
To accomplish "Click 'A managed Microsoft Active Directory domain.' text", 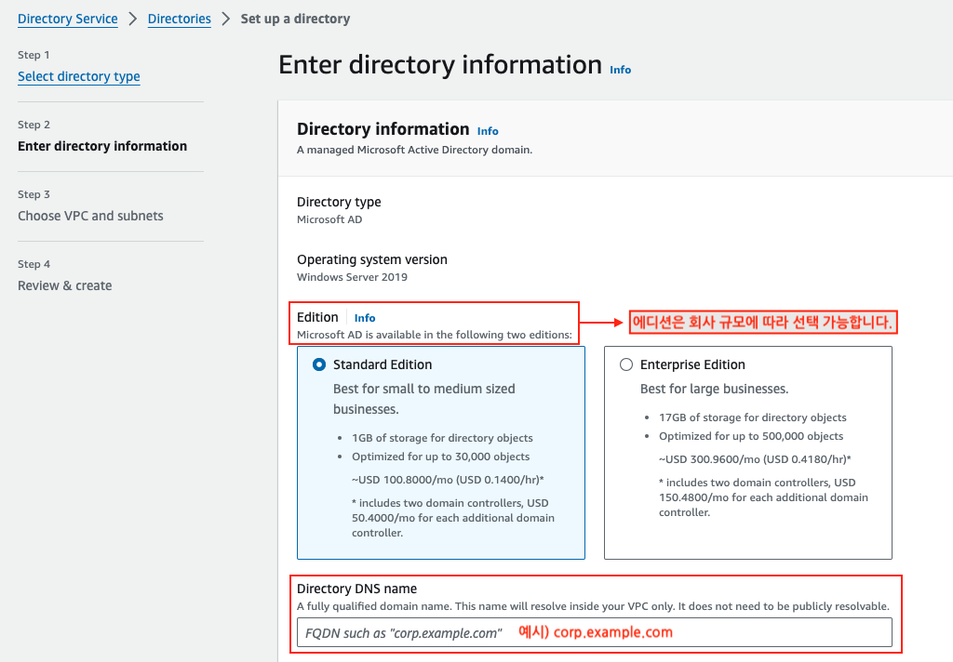I will pyautogui.click(x=414, y=150).
